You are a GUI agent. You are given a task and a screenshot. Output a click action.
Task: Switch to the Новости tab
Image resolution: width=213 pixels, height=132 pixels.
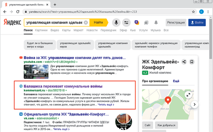pyautogui.click(x=92, y=30)
